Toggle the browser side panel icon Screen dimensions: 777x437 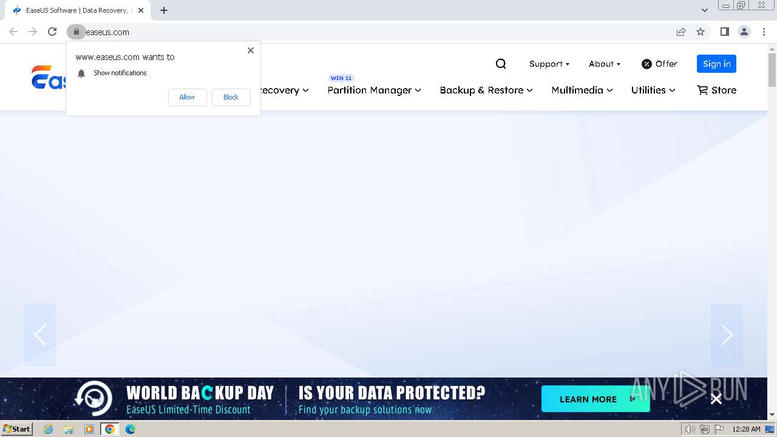(x=724, y=32)
